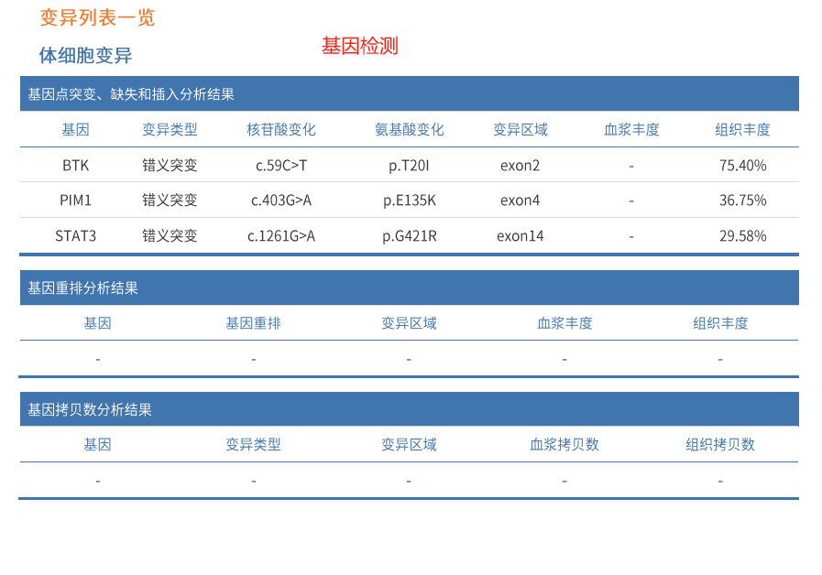Click column header 基因重排
822x575 pixels.
(x=253, y=323)
